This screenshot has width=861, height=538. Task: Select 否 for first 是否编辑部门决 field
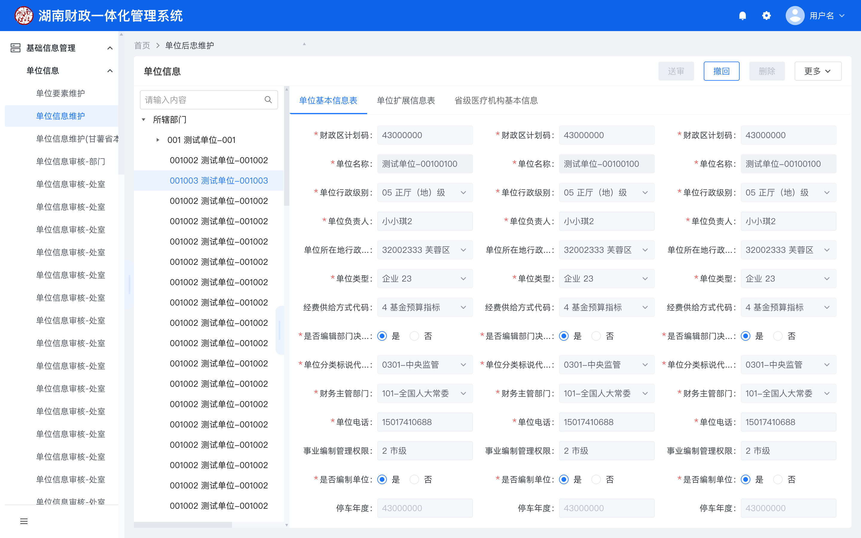(x=414, y=336)
